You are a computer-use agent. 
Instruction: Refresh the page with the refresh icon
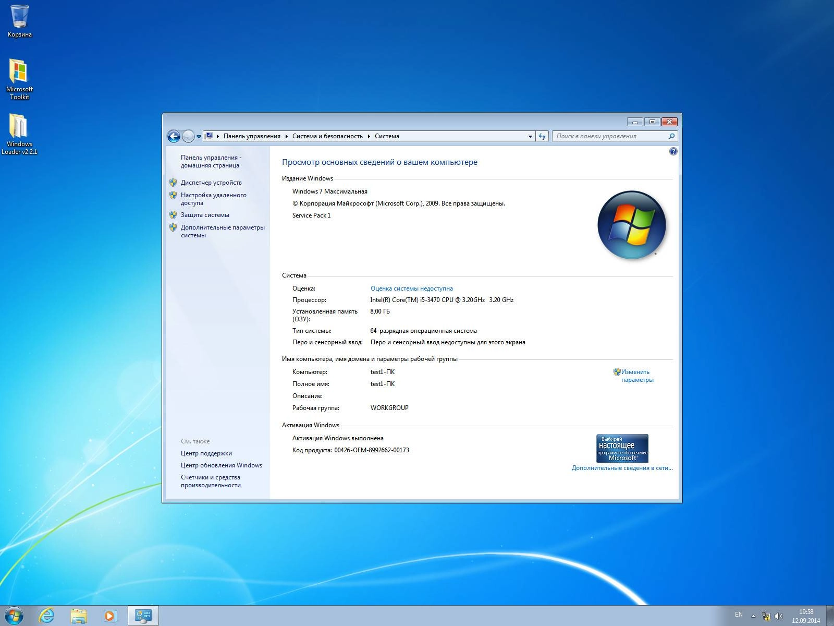click(x=542, y=136)
